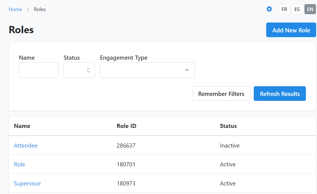
Task: Open the Status stepper control
Action: click(88, 70)
